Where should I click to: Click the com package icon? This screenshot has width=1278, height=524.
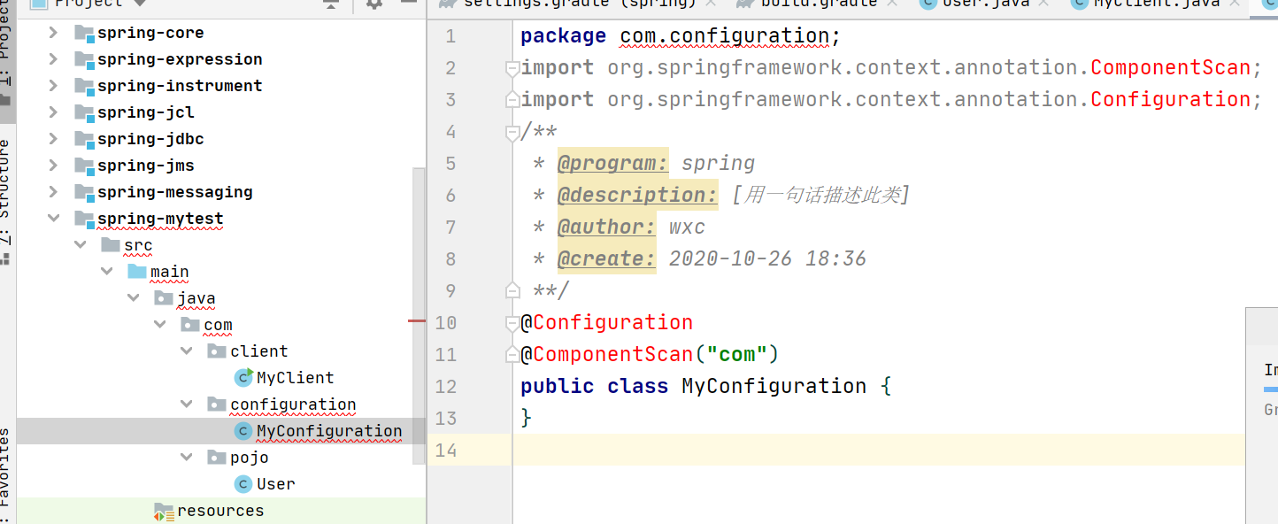190,325
